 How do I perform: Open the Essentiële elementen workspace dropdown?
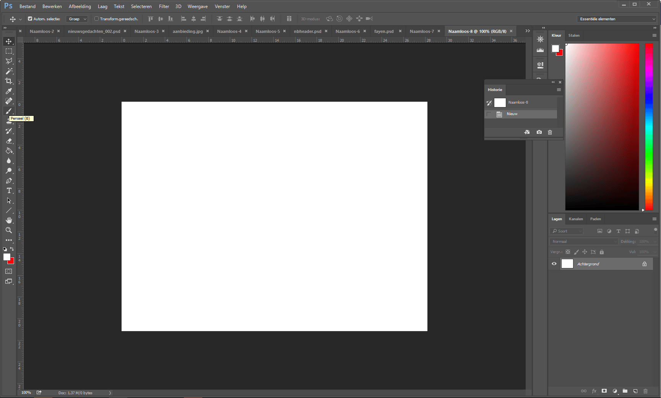[616, 18]
